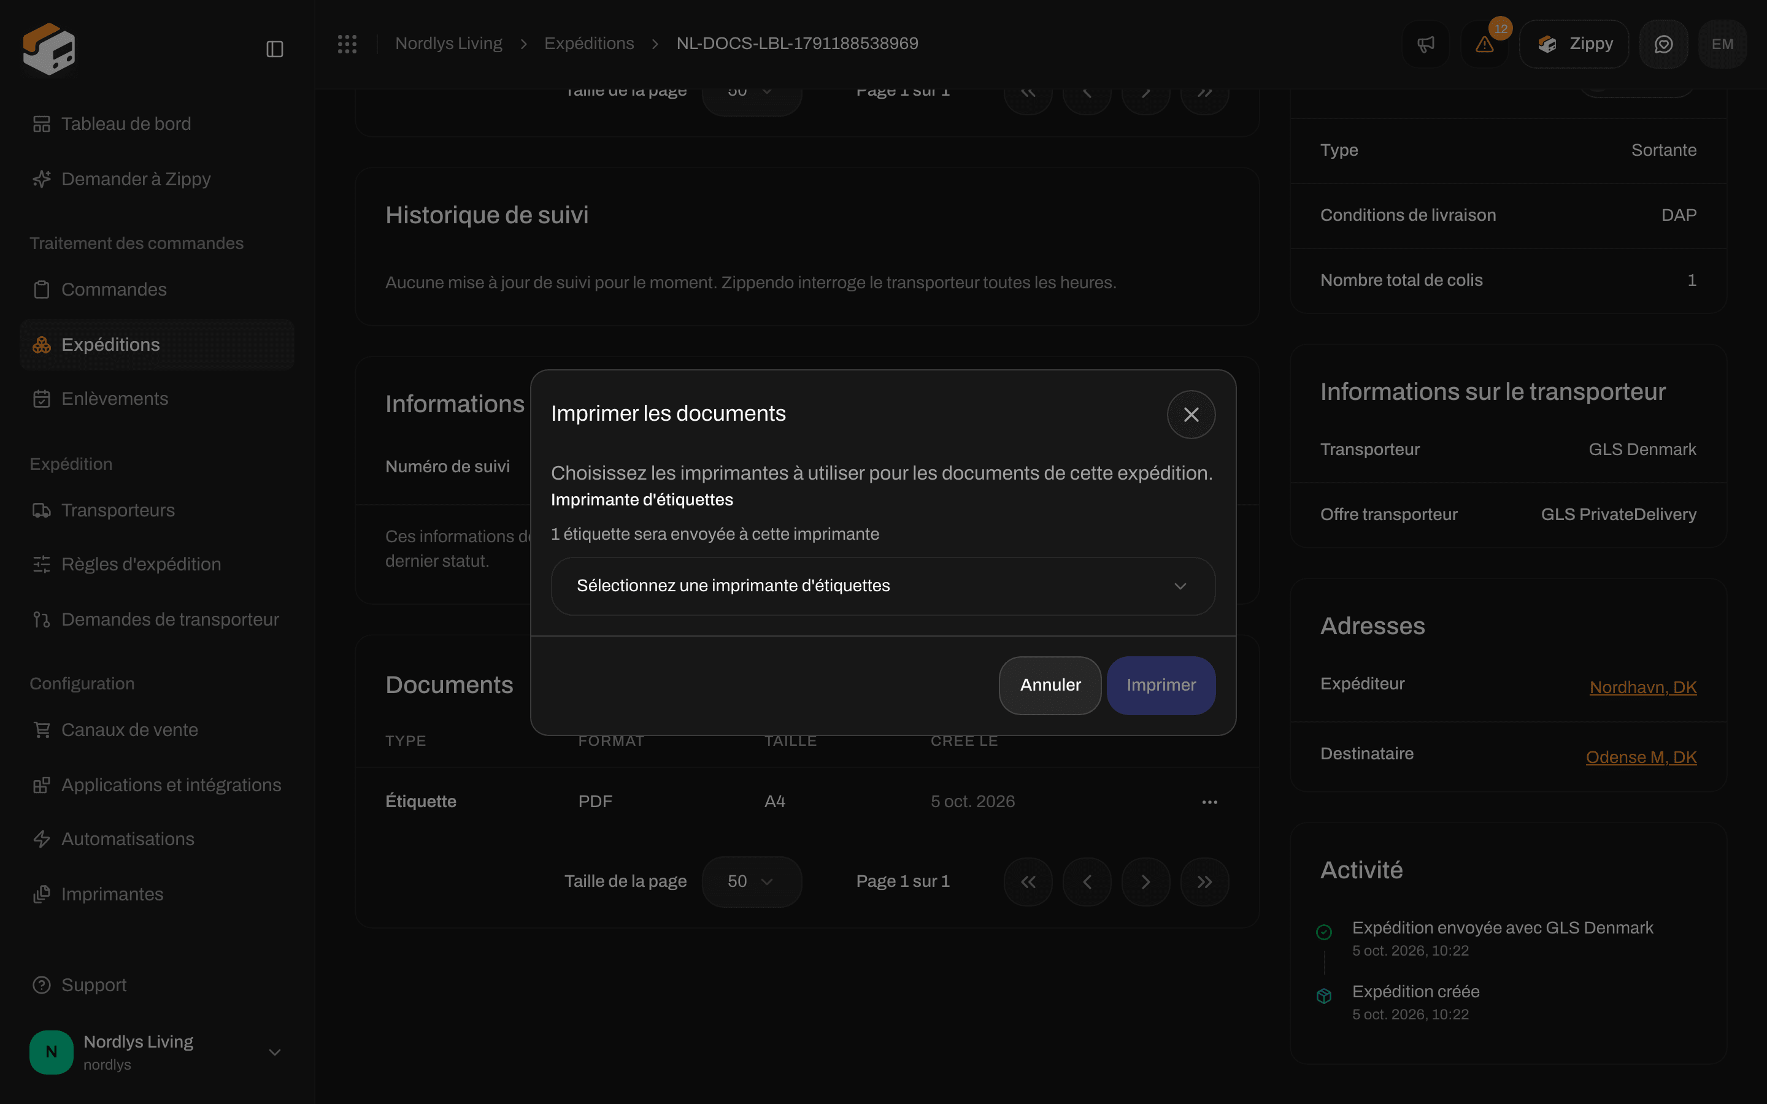
Task: Collapse the sidebar panel toggle icon
Action: pyautogui.click(x=274, y=49)
